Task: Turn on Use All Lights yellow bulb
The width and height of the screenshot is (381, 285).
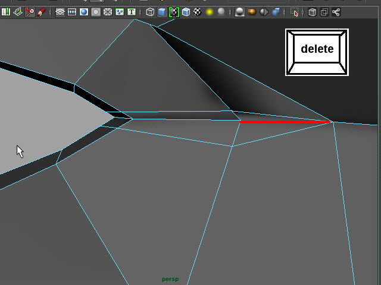Action: point(210,12)
